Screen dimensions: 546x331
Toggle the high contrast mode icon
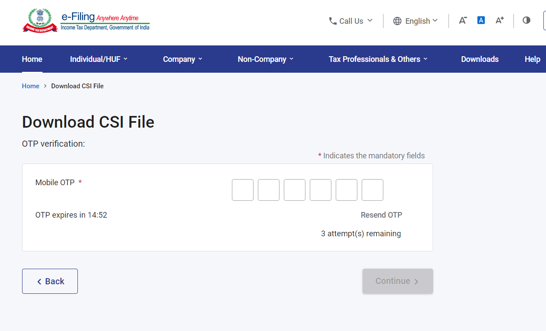526,20
